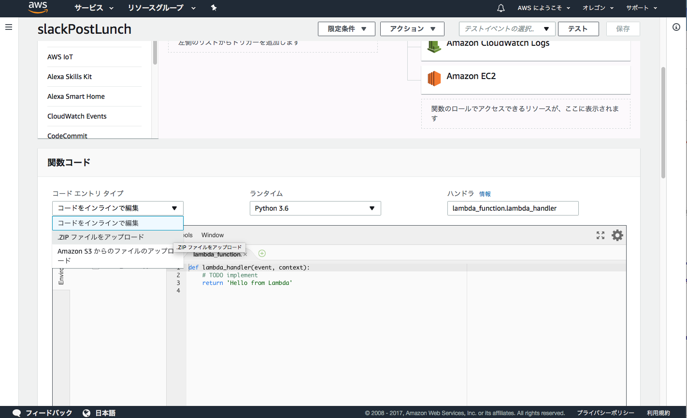Open the ハンドラ 情報 link
The image size is (687, 418).
(485, 194)
